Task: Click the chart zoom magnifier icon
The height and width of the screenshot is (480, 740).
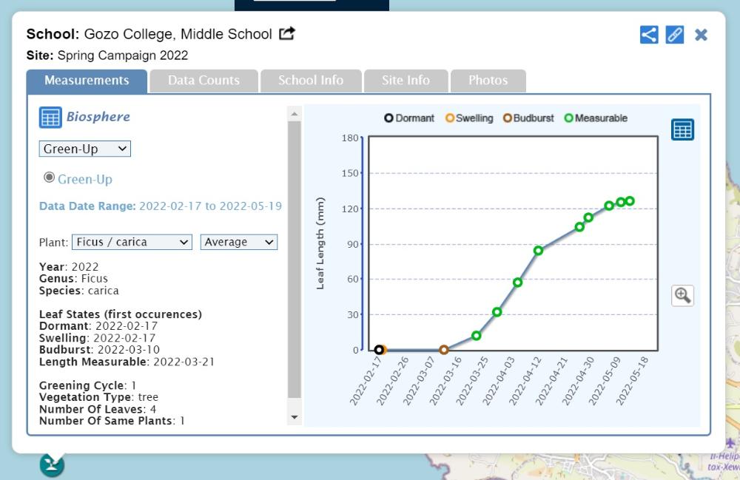Action: (682, 295)
